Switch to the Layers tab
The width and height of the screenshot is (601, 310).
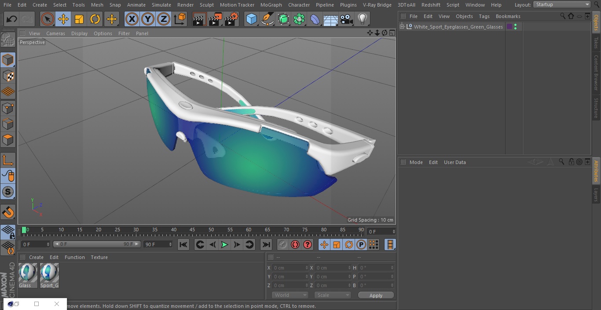click(x=596, y=194)
